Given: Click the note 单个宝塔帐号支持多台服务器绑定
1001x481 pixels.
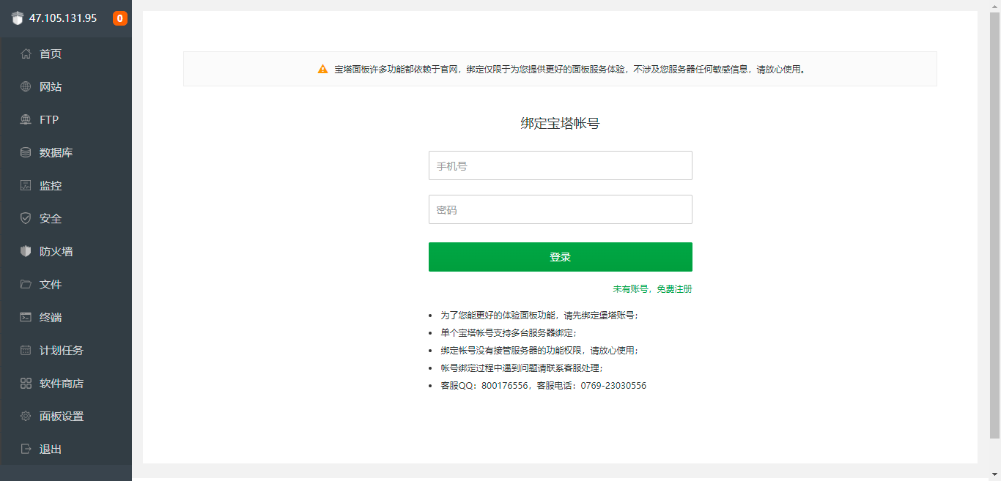Looking at the screenshot, I should coord(509,333).
